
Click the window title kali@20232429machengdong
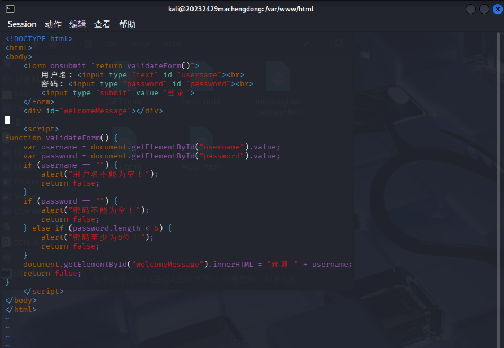click(241, 9)
